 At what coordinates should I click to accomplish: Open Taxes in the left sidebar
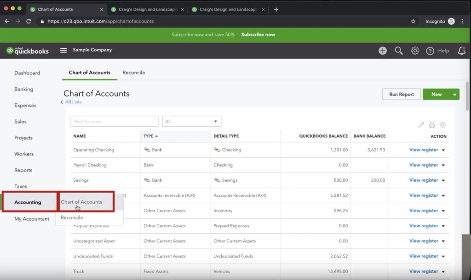21,186
